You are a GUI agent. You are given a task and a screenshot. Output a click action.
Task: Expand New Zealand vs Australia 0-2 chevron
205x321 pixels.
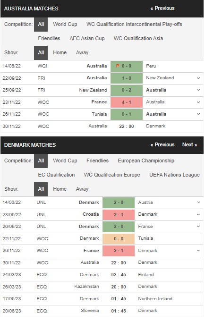(198, 90)
